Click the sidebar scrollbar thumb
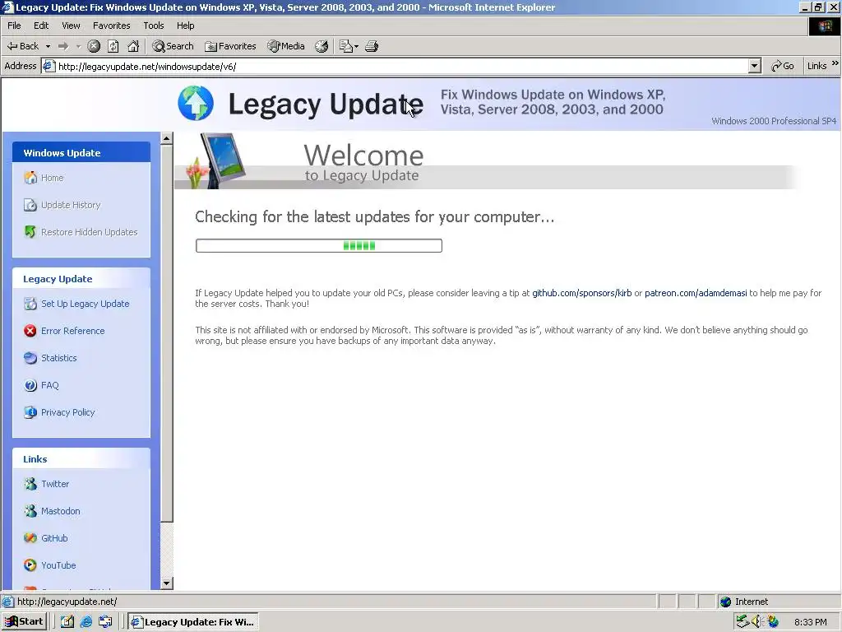The width and height of the screenshot is (842, 632). pyautogui.click(x=166, y=333)
